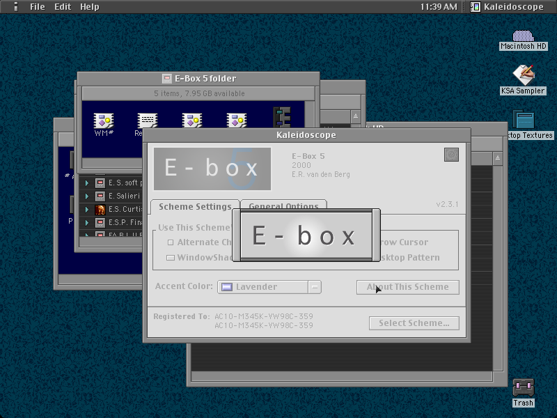The image size is (557, 418).
Task: Expand the E.S.P. Fin row triangle
Action: point(86,223)
